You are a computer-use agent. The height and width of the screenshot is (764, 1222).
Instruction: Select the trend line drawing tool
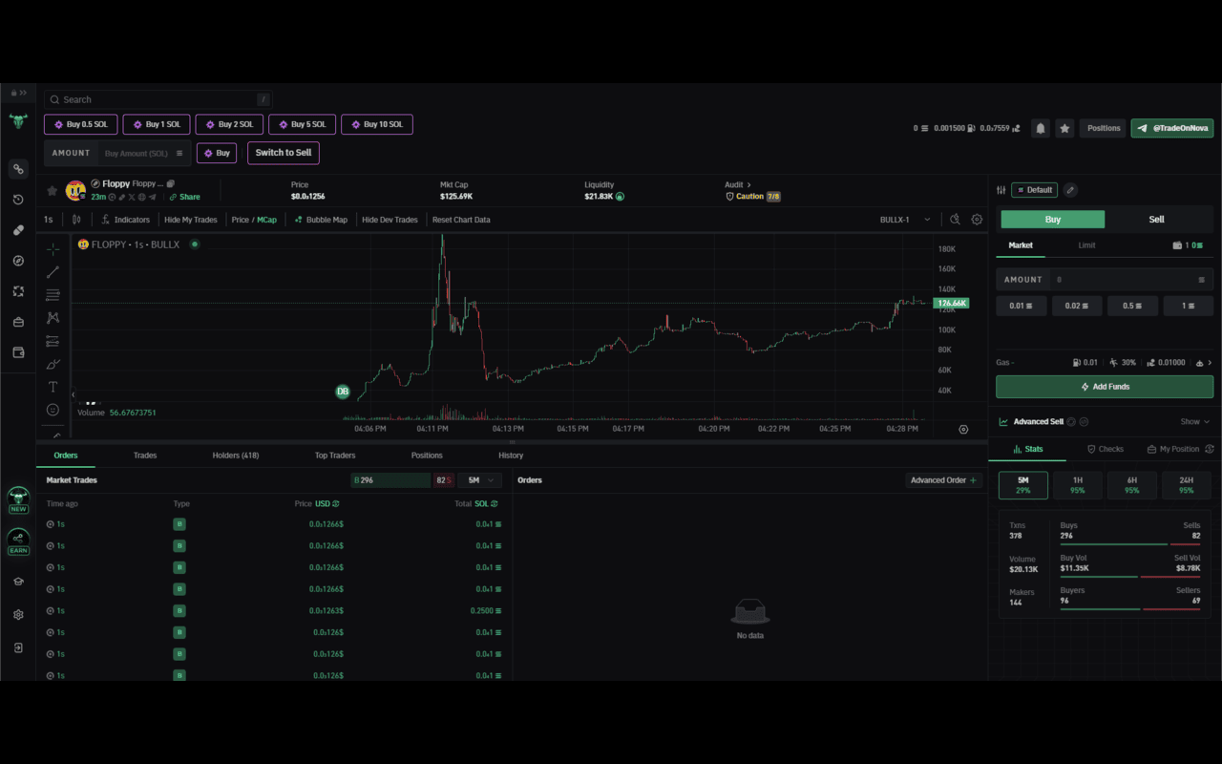point(53,271)
